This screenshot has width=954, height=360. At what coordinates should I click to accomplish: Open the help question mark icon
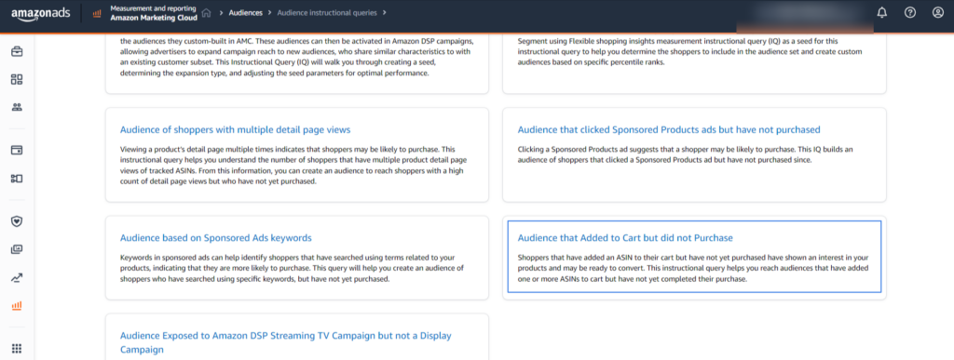910,13
